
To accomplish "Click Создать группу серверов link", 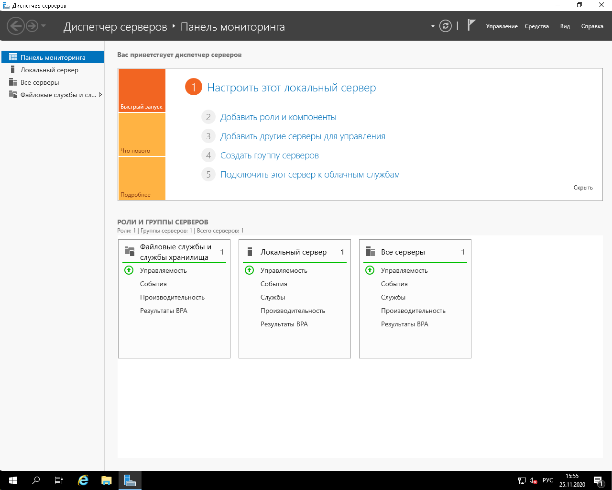I will [269, 156].
